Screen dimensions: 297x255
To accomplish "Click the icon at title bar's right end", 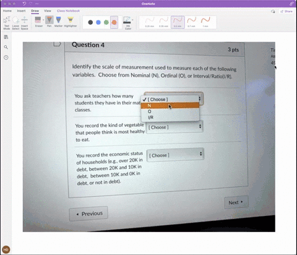I will tap(292, 4).
